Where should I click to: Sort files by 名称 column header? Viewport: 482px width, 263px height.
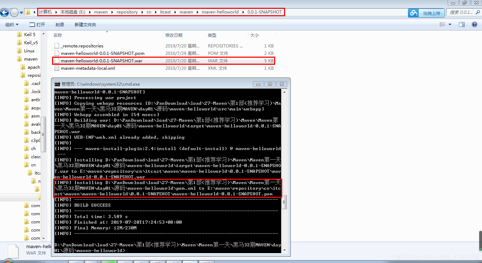point(58,35)
